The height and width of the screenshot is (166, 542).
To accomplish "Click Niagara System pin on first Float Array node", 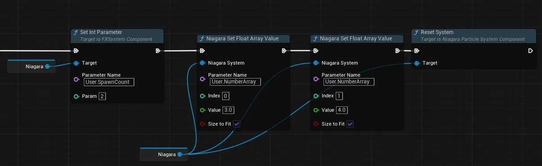I will [202, 63].
